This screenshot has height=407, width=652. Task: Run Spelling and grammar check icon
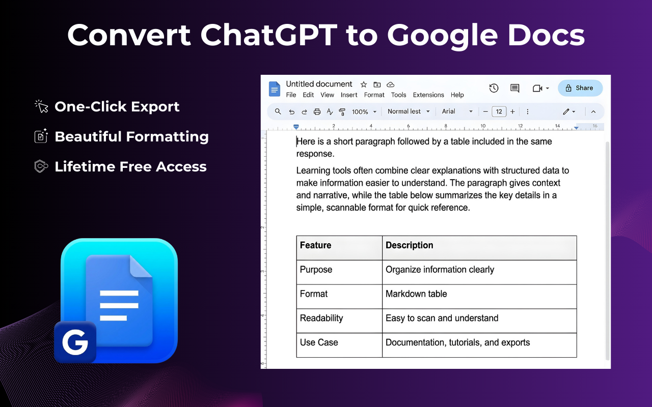click(330, 111)
